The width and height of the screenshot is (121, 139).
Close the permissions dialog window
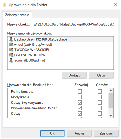(115, 5)
